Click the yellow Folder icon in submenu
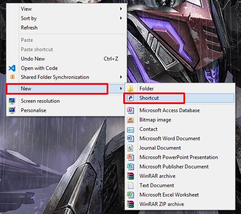This screenshot has height=214, width=241. coord(131,89)
